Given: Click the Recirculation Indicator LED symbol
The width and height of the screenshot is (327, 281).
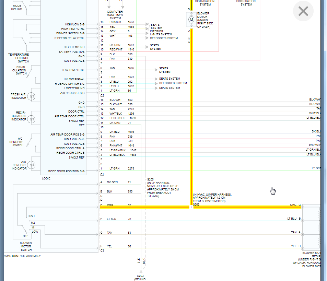Looking at the screenshot, I should pyautogui.click(x=31, y=119).
